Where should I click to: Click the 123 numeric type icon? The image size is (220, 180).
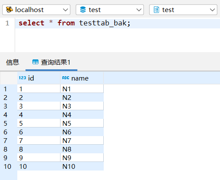click(x=22, y=78)
